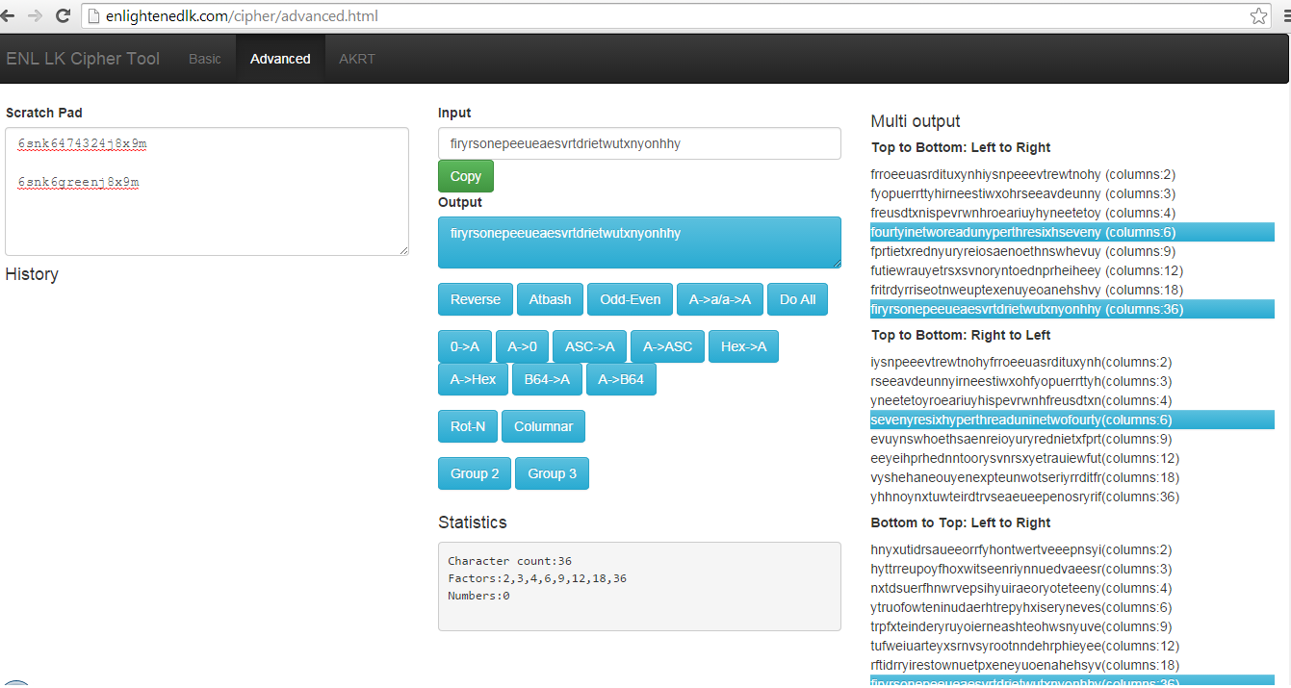Select highlighted row fourtyinetworeadunyperthresixhseveny (columns:6)
The image size is (1291, 688).
(x=1072, y=232)
